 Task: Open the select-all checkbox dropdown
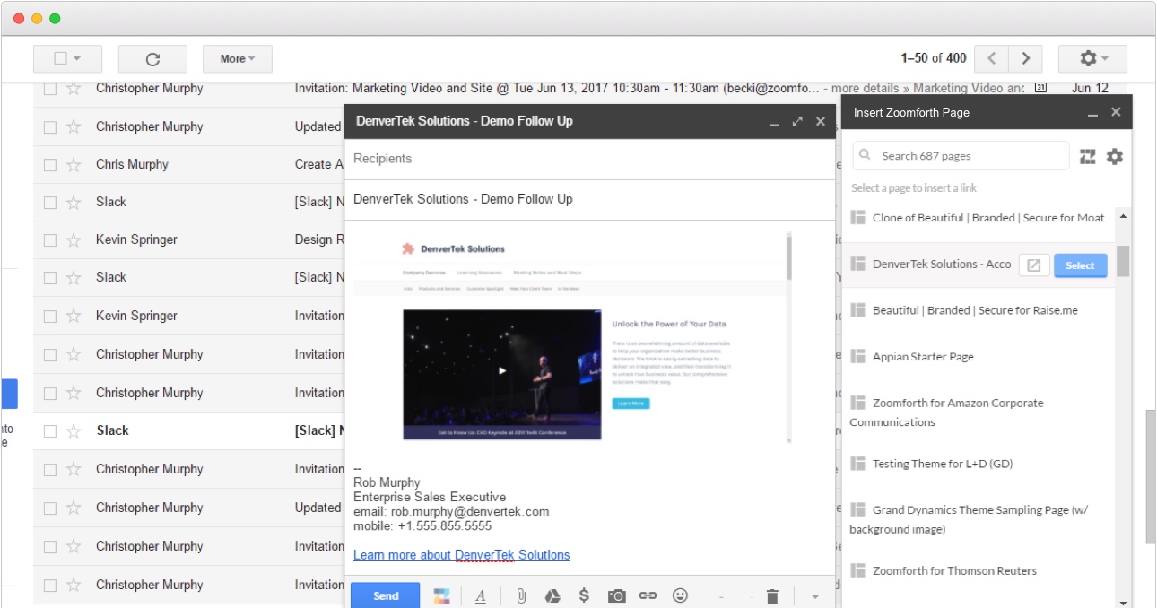[x=67, y=59]
